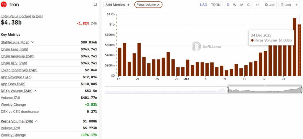Screen dimensions: 303x139
Task: Grab the left handle of range slider
Action: click(x=228, y=90)
